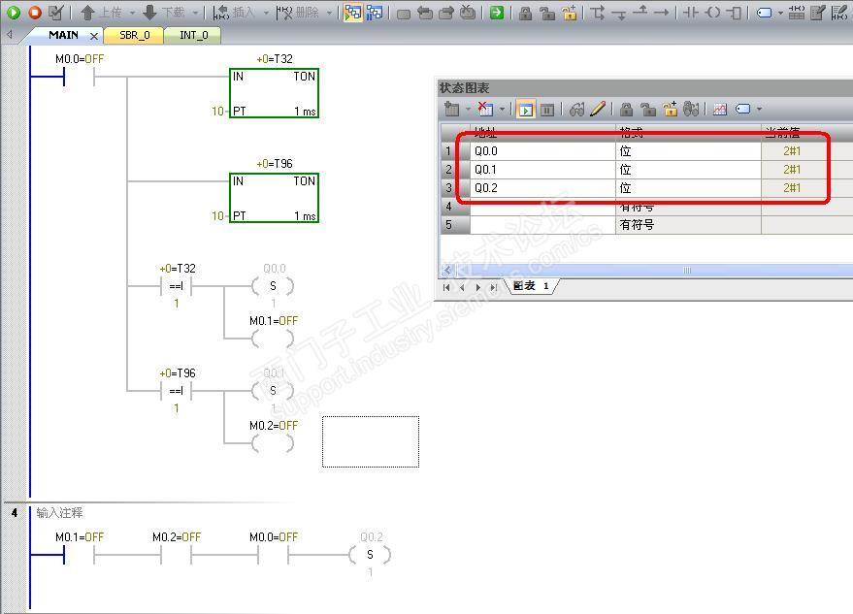
Task: Click the compile program icon
Action: pos(55,12)
